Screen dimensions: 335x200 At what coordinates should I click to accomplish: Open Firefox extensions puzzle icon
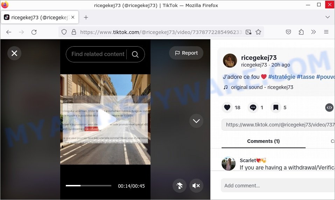click(301, 32)
